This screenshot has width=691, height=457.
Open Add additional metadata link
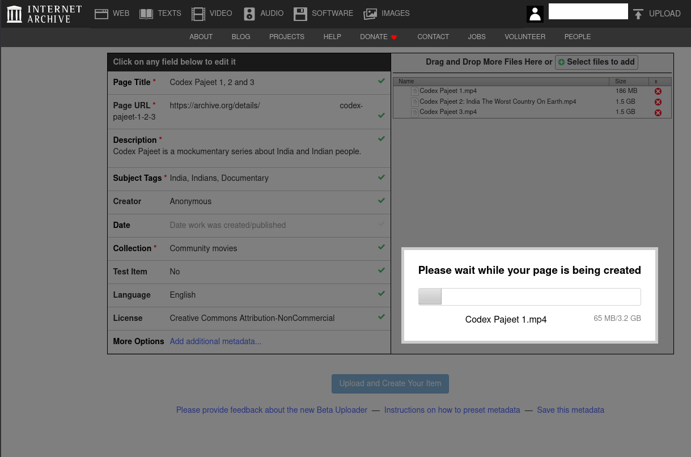click(215, 341)
